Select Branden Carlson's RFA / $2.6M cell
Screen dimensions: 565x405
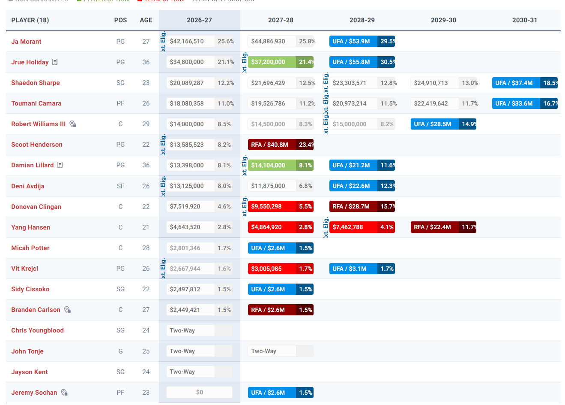(x=281, y=310)
